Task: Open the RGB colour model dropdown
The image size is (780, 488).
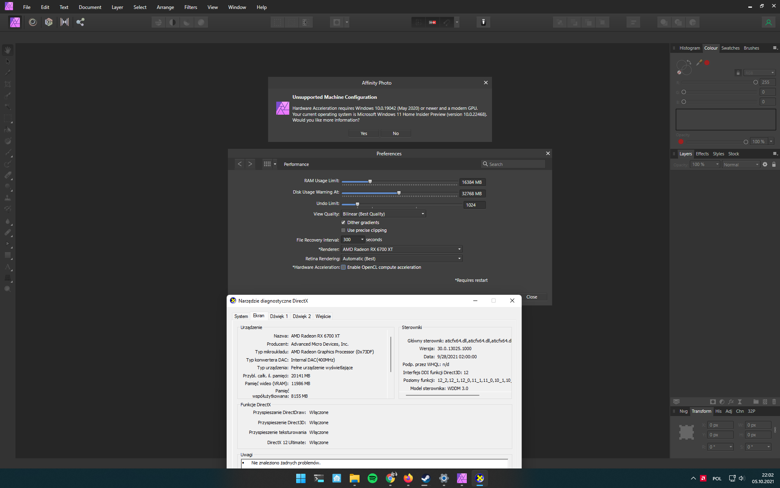Action: click(760, 73)
